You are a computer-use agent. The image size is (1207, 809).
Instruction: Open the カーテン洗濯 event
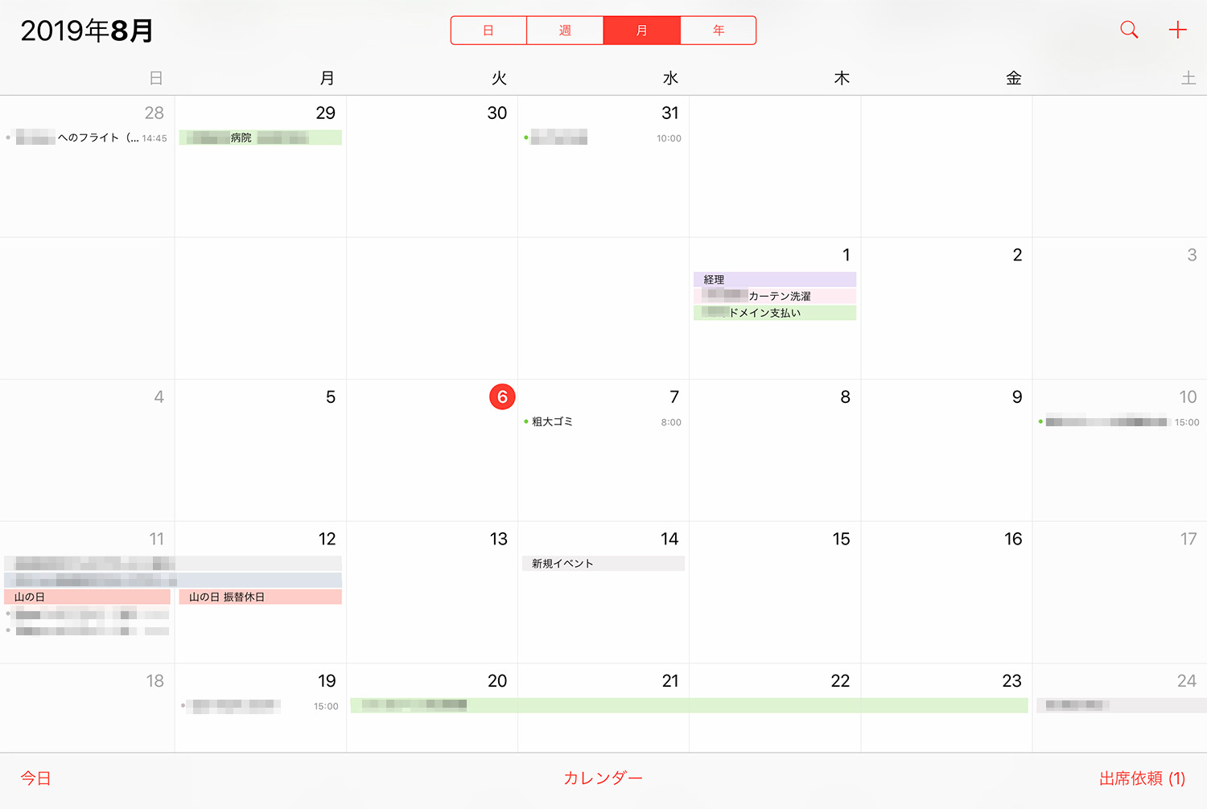(775, 296)
